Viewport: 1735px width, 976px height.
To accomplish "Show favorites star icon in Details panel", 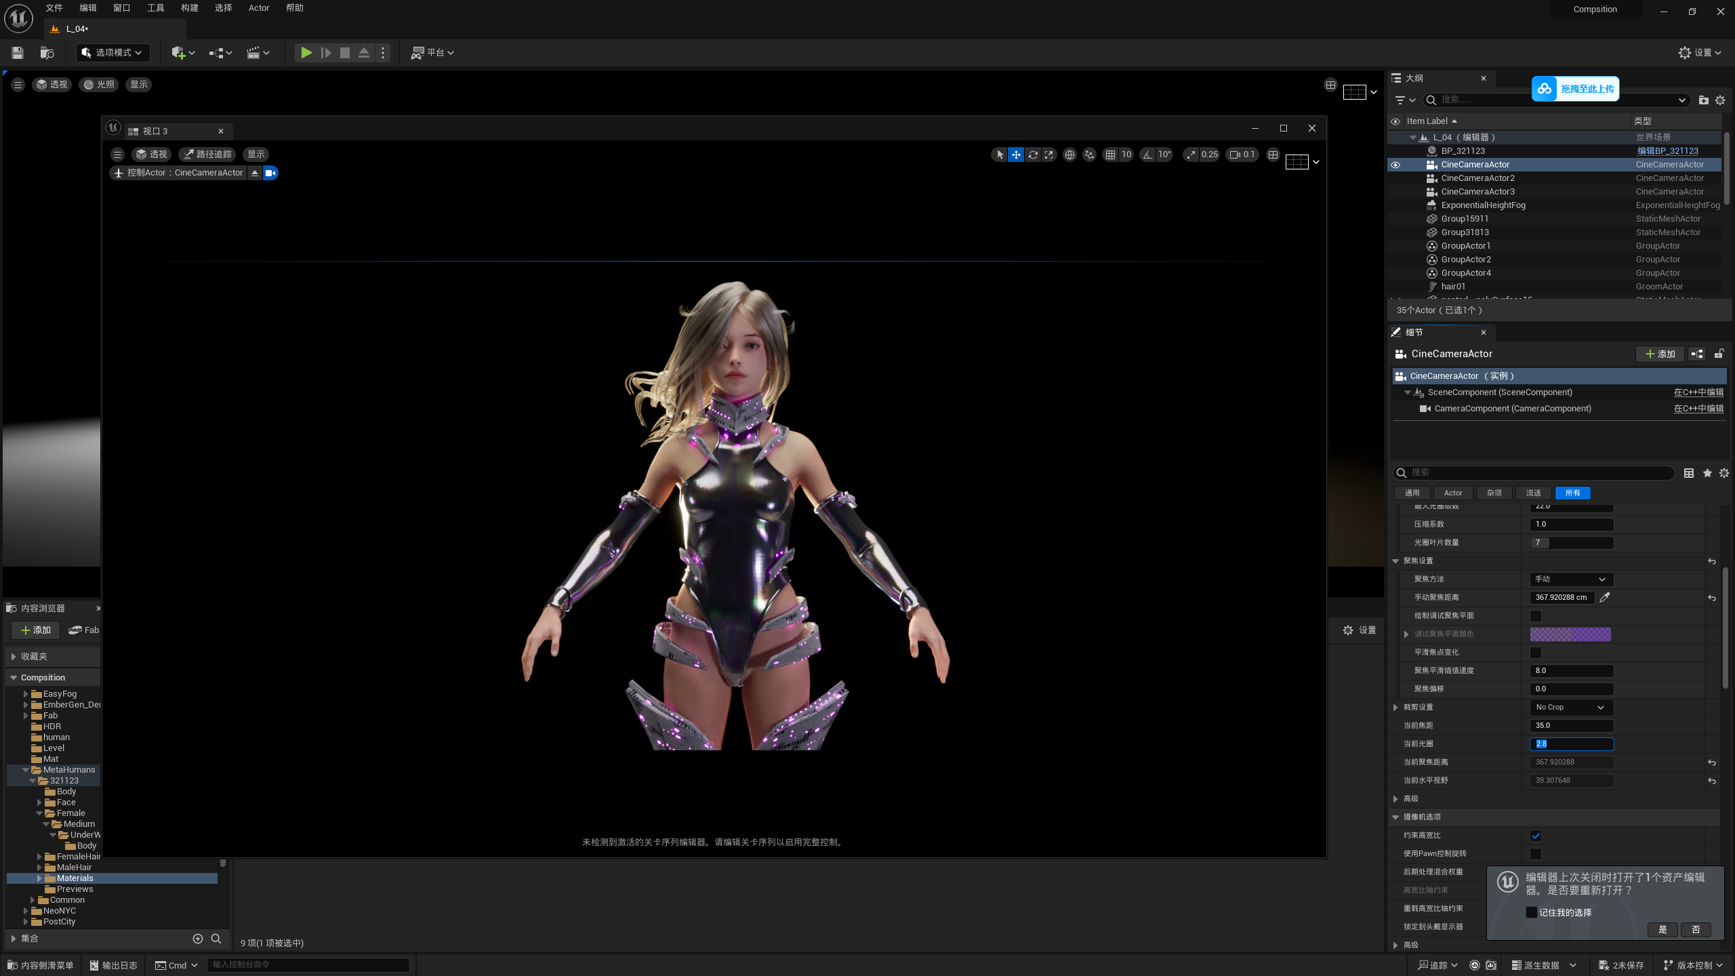I will (1707, 473).
